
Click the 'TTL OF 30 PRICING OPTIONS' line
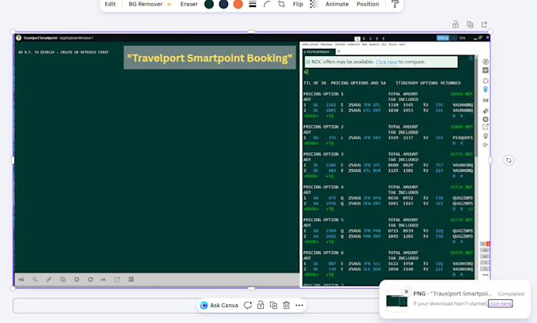[381, 83]
